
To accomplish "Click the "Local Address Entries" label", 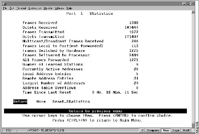I will point(47,74).
